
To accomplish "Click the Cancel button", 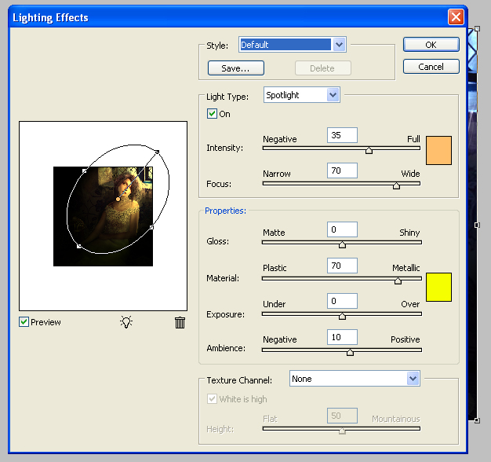I will (431, 67).
